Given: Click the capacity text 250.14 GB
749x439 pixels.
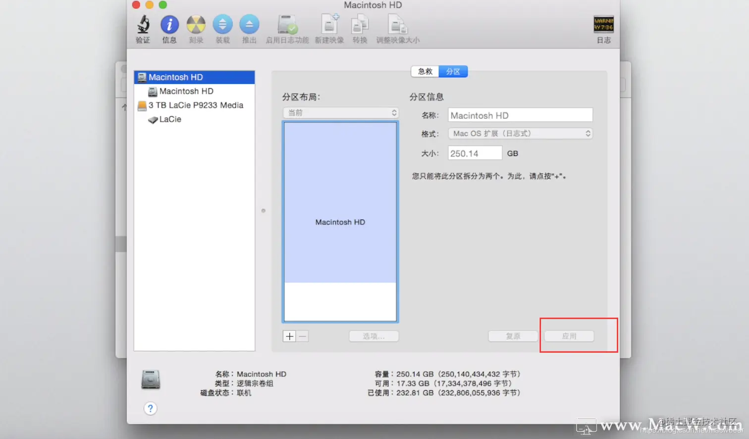Looking at the screenshot, I should [415, 374].
